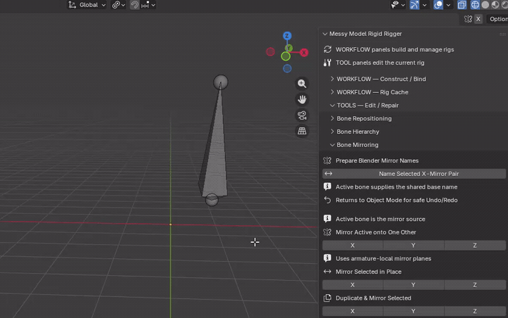
Task: Toggle the Show Overlays button
Action: [x=438, y=5]
